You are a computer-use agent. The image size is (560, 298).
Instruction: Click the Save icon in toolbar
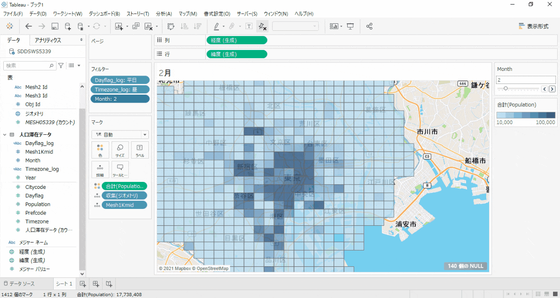(55, 26)
